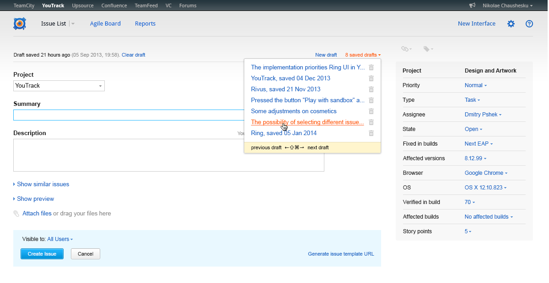The image size is (549, 283).
Task: Click the paperclip attach icon
Action: [x=16, y=214]
